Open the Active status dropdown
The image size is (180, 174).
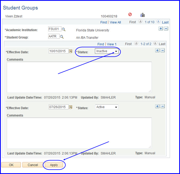click(x=107, y=107)
